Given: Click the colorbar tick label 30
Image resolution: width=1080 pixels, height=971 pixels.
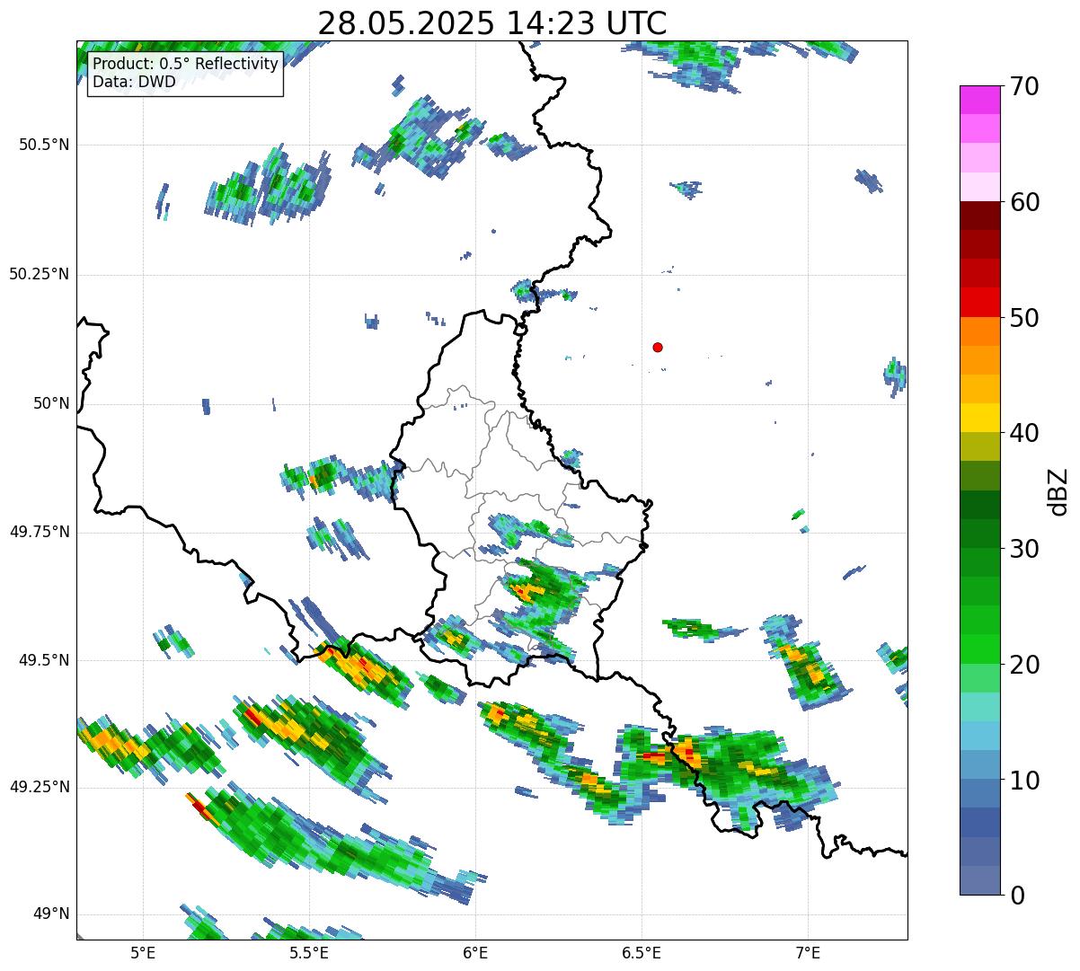Looking at the screenshot, I should pos(1024,549).
